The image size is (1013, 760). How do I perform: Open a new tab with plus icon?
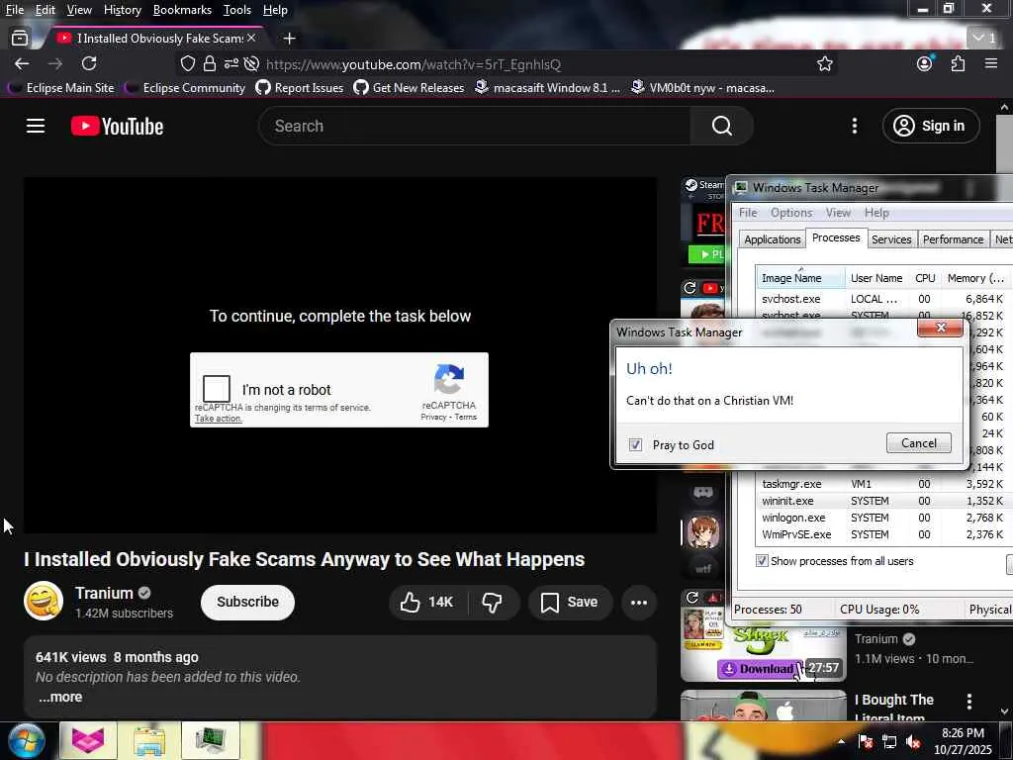point(290,39)
